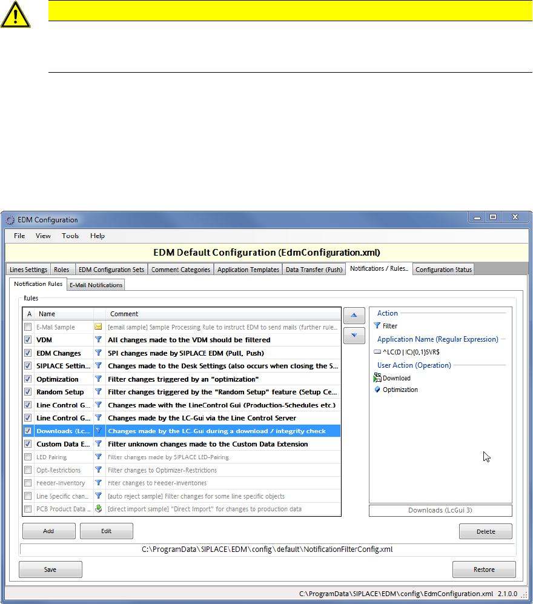Image resolution: width=533 pixels, height=604 pixels.
Task: Click the filter icon in Optimization row
Action: point(98,379)
